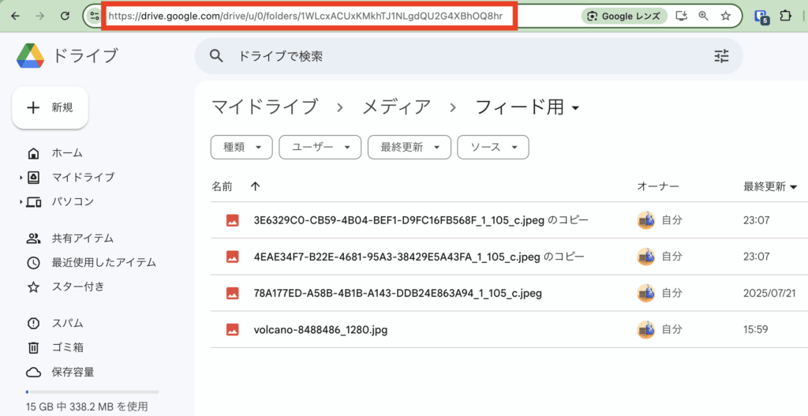Screen dimensions: 808x416
Task: Click the browser forward arrow
Action: coord(39,16)
